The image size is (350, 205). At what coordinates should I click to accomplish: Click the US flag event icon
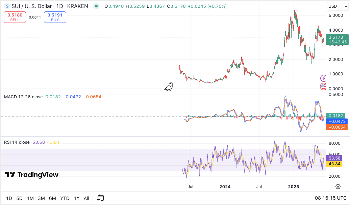click(x=323, y=87)
